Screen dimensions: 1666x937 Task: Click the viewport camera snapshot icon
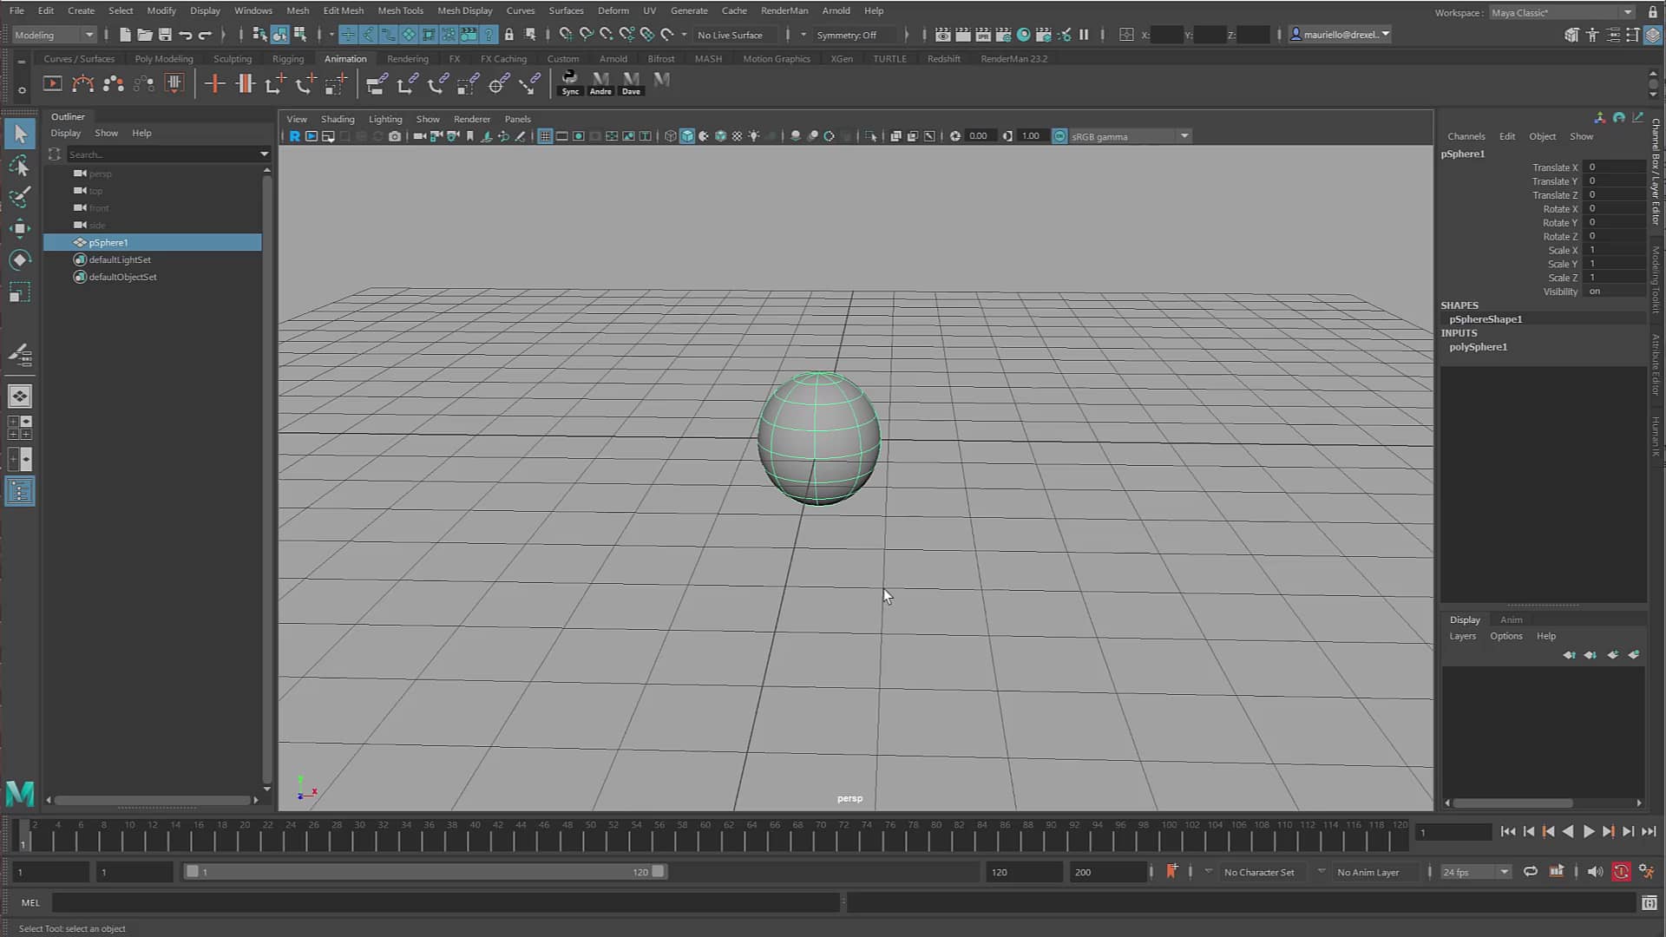coord(395,136)
